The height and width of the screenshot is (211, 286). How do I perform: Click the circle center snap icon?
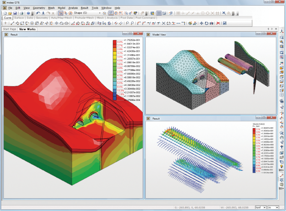203,13
